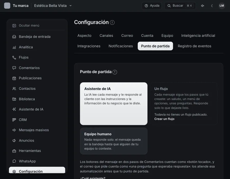This screenshot has width=230, height=179.
Task: Select the Equipo humano starting point card
Action: [x=114, y=141]
